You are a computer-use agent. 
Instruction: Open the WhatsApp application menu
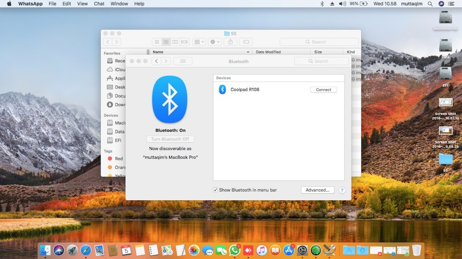(x=30, y=4)
